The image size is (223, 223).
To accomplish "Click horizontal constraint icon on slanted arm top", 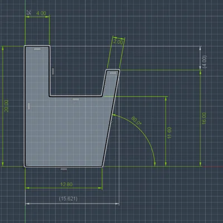I will click(113, 73).
